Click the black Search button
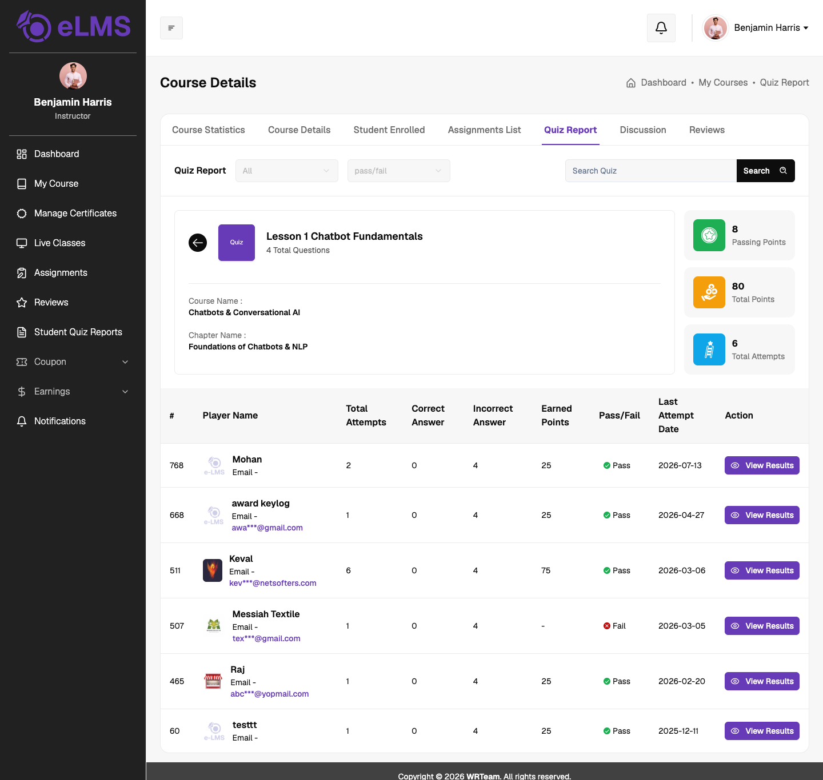The image size is (823, 780). pos(766,171)
